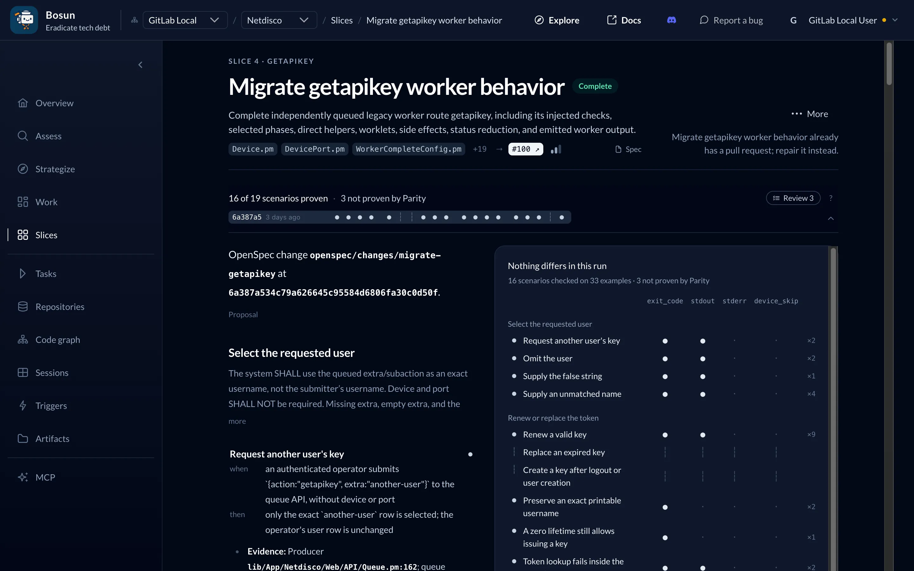
Task: Click Explore in top navigation
Action: (557, 20)
